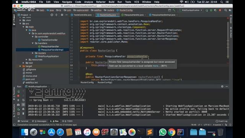Open the Terminal tool window
Viewport: 245px width, 138px height.
click(x=23, y=121)
